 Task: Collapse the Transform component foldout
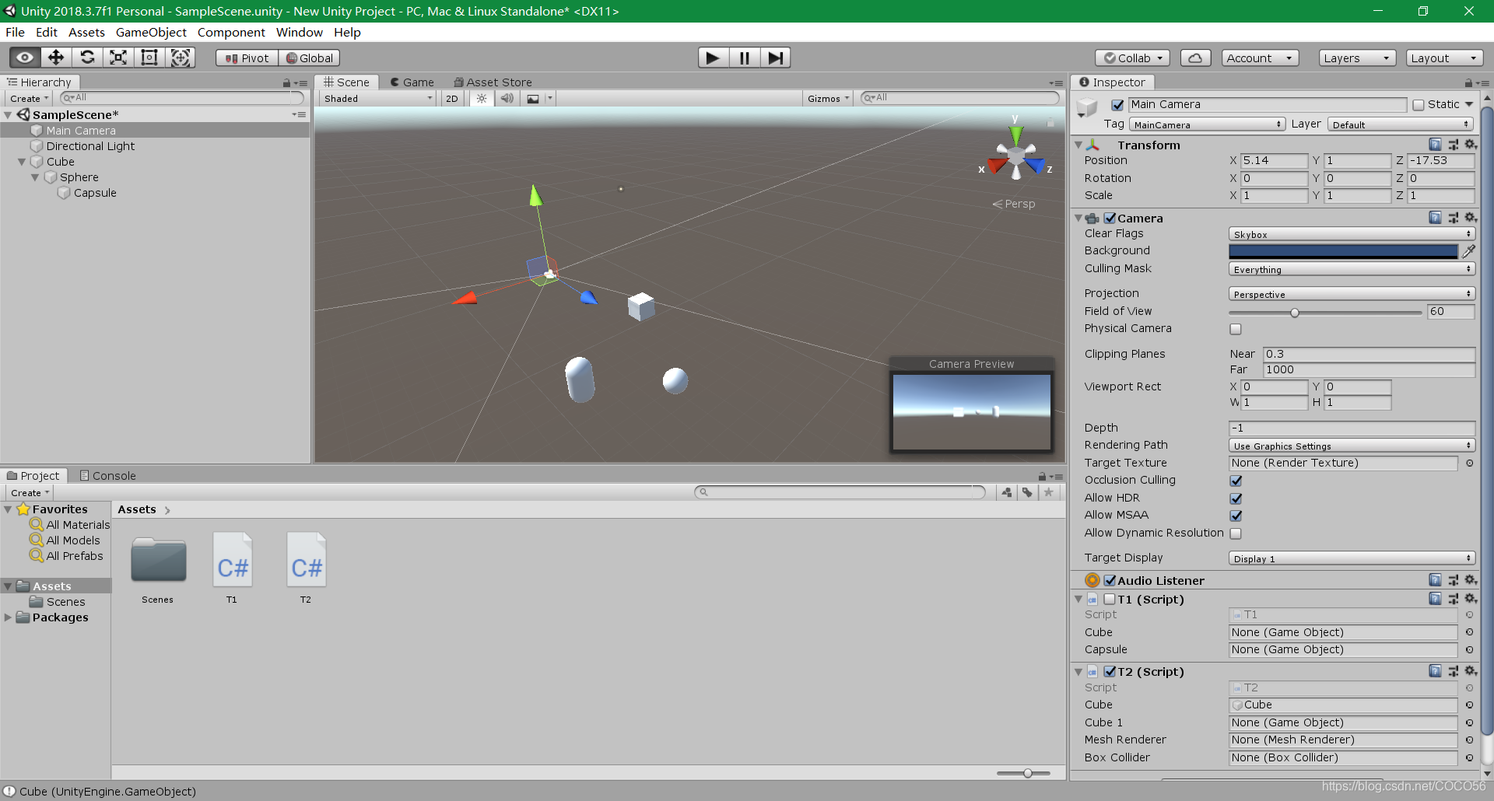coord(1078,145)
